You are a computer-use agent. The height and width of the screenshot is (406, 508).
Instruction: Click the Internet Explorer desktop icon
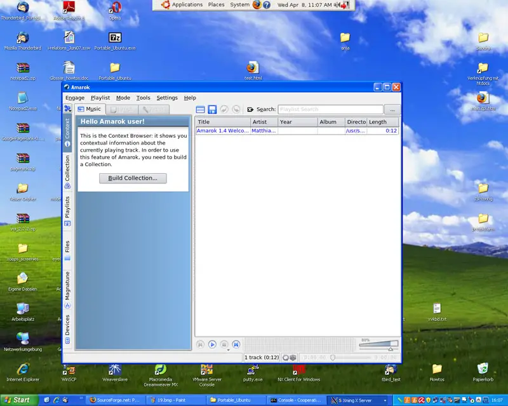(23, 372)
